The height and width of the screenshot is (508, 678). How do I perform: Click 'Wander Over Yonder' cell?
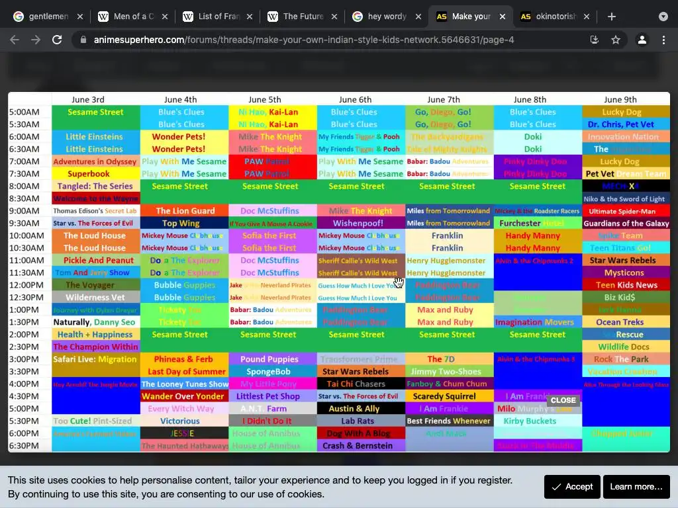pyautogui.click(x=185, y=396)
